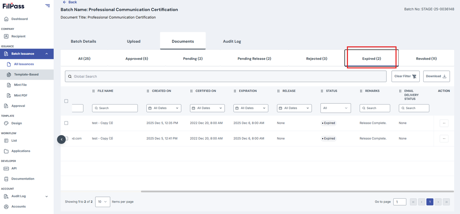This screenshot has height=214, width=460.
Task: Click the Download button
Action: click(x=437, y=76)
